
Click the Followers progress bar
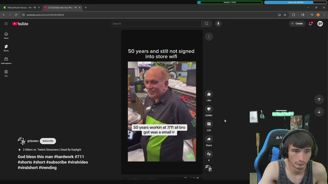tap(295, 2)
